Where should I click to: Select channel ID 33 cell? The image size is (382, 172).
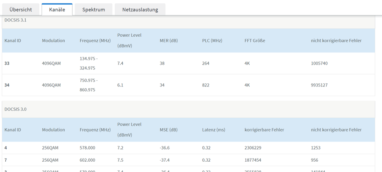(7, 63)
